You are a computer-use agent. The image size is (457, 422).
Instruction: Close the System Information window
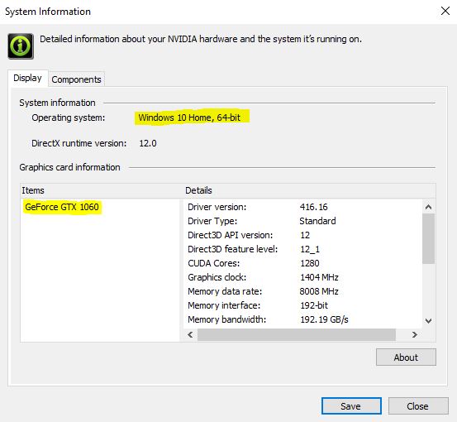click(445, 11)
